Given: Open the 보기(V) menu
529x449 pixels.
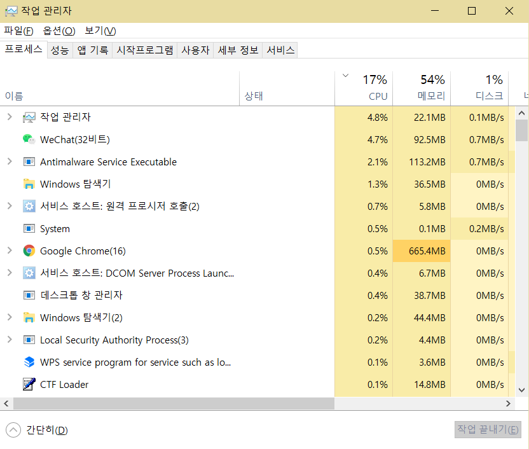Looking at the screenshot, I should pos(100,31).
